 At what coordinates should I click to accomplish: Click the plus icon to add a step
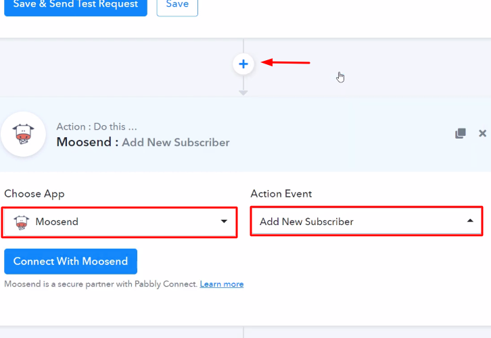tap(243, 64)
